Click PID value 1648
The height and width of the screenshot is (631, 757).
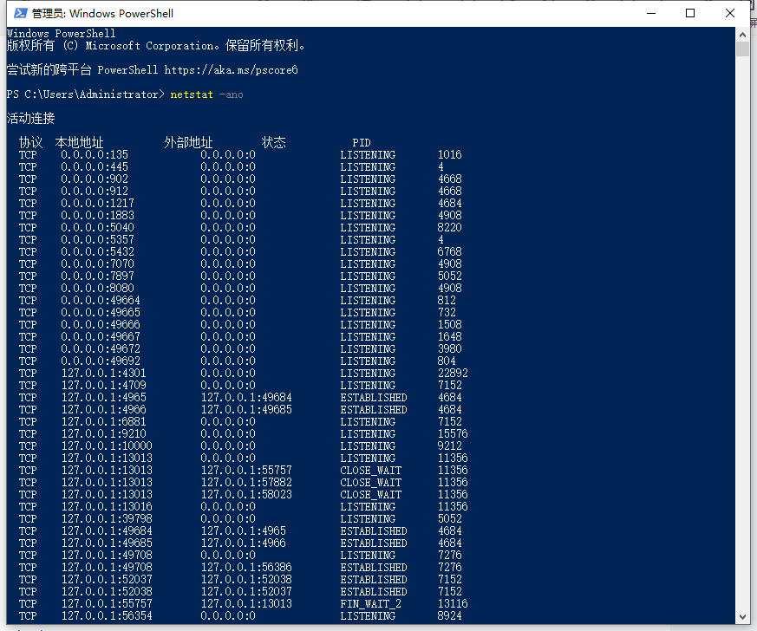[x=449, y=336]
